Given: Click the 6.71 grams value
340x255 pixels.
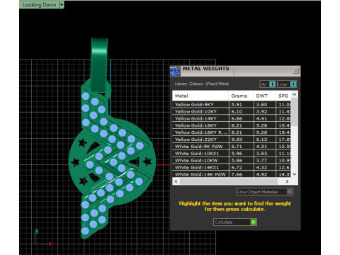Looking at the screenshot, I should [237, 147].
